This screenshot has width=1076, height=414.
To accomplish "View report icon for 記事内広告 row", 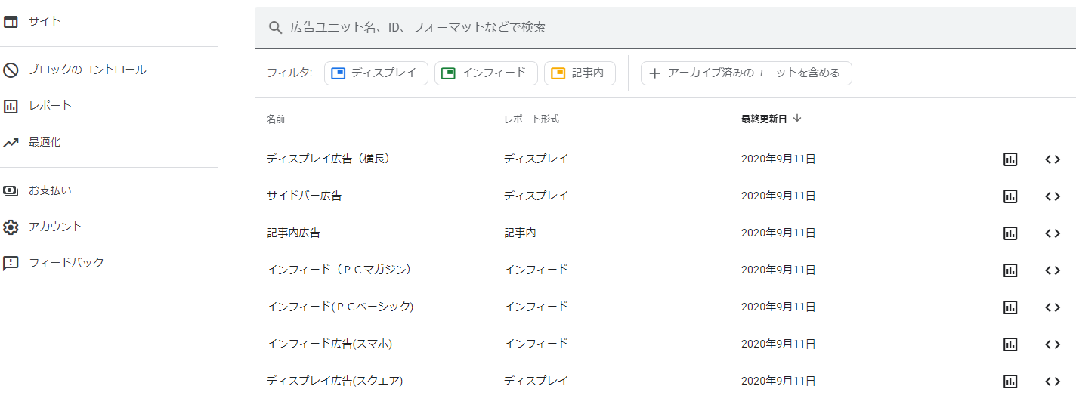I will [1010, 233].
